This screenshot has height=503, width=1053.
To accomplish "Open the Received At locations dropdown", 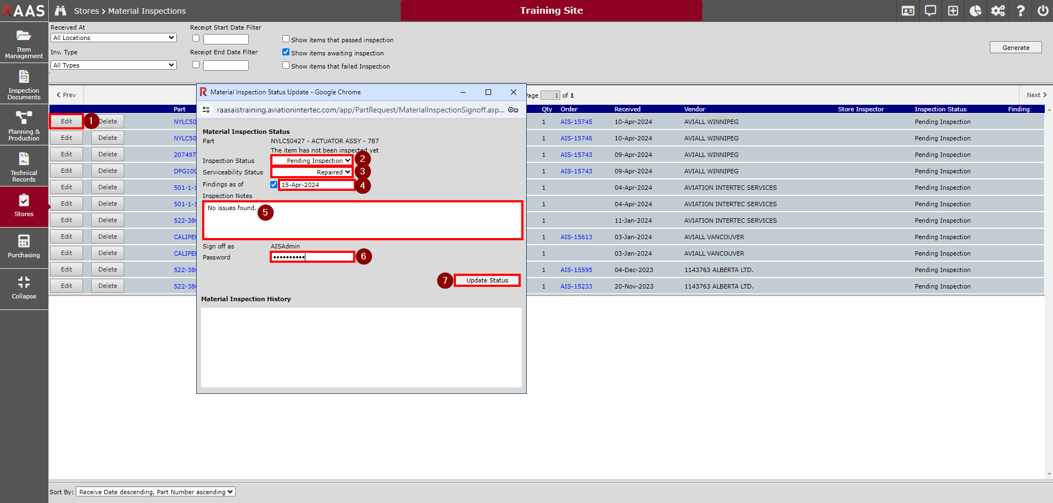I will pos(114,38).
